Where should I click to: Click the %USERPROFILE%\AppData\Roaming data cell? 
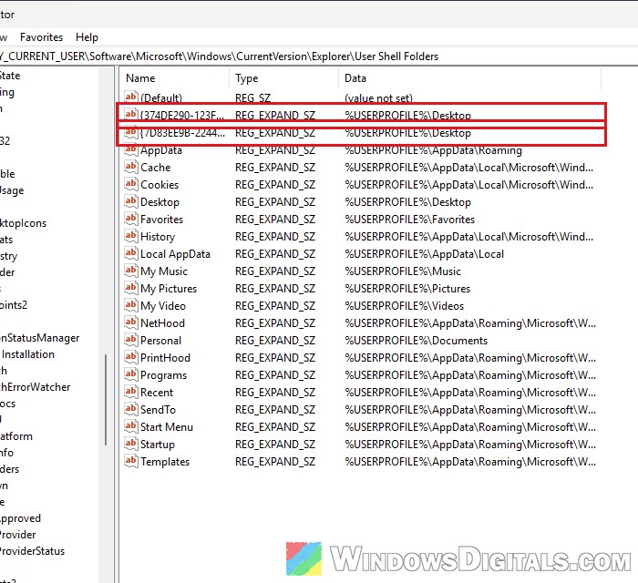(x=433, y=151)
